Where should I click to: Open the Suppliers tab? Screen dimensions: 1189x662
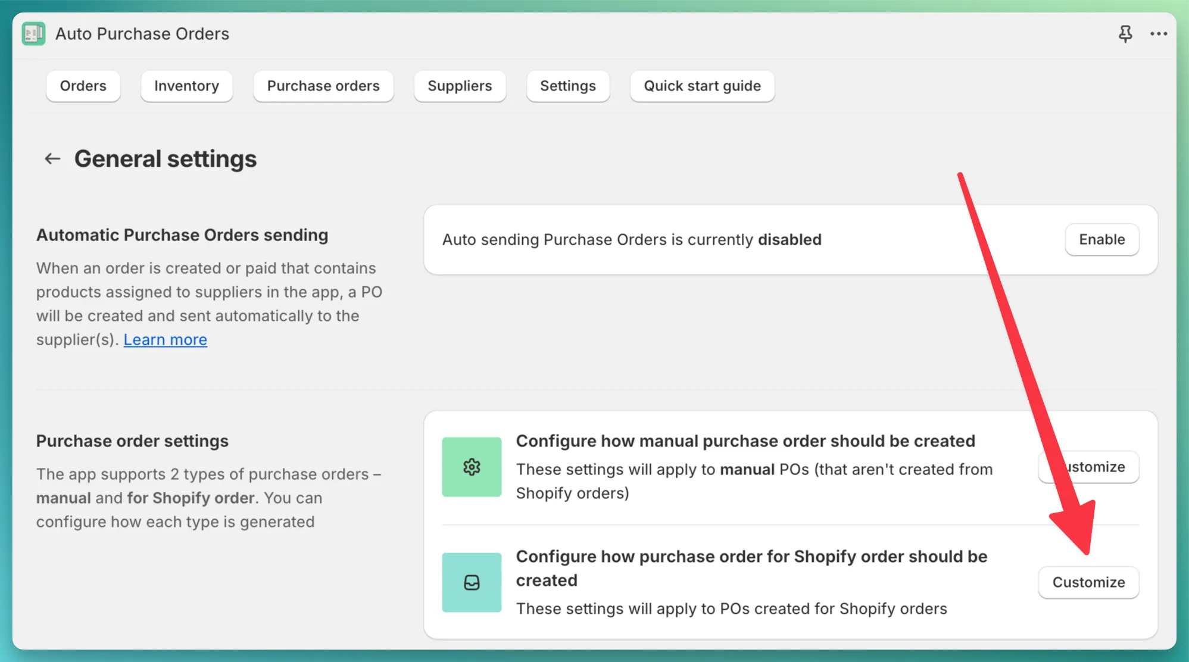pyautogui.click(x=460, y=86)
